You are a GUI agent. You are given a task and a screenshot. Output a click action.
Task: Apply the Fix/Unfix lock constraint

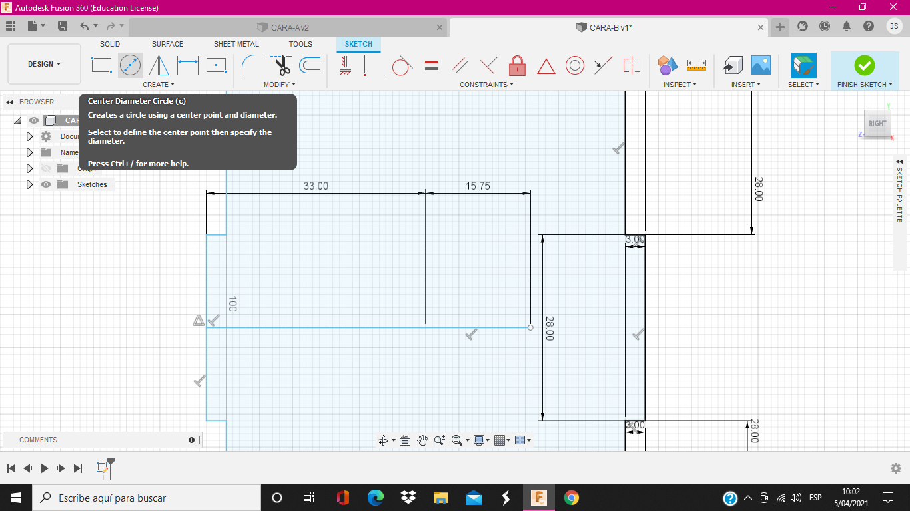pos(517,65)
